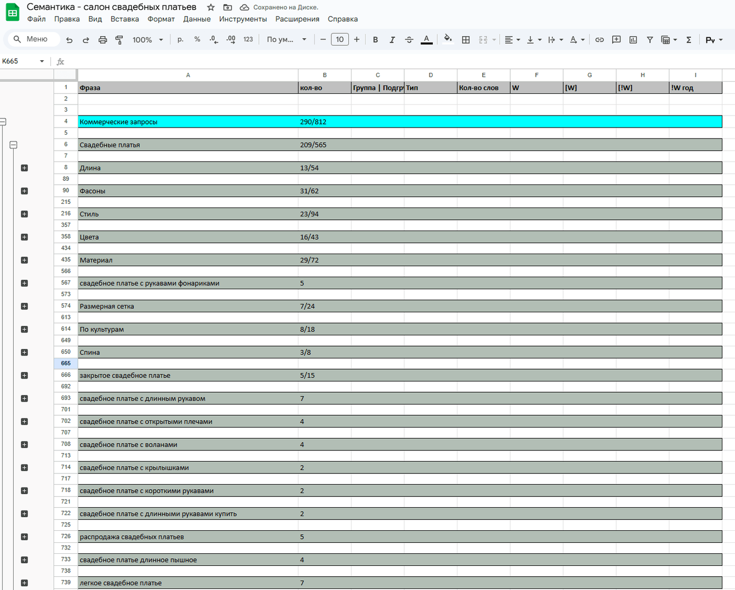Move document with folder icon
Viewport: 735px width, 590px height.
pyautogui.click(x=228, y=7)
